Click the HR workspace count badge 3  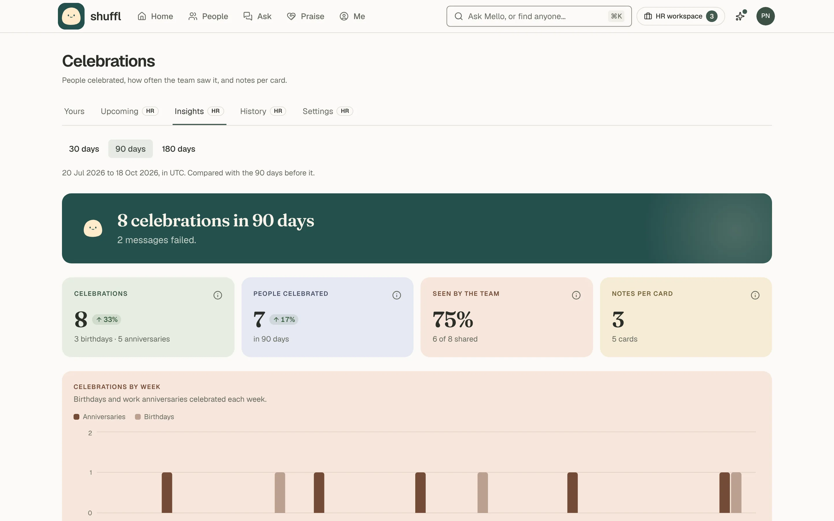(712, 16)
